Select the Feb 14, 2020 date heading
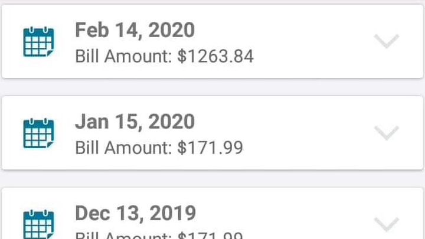 click(x=135, y=30)
